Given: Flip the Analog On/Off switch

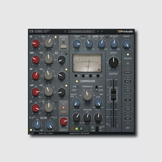Looking at the screenshot, I should point(97,129).
